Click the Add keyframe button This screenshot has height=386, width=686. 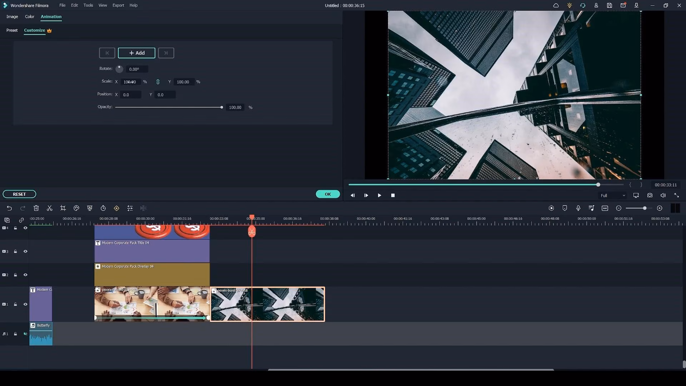point(136,53)
